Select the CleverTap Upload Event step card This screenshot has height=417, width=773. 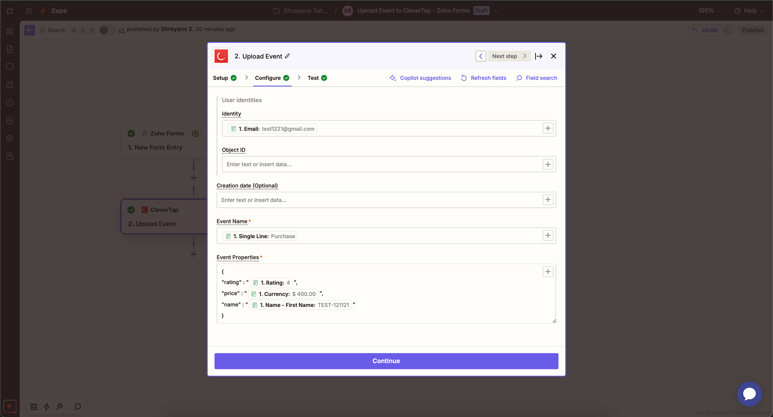coord(165,216)
